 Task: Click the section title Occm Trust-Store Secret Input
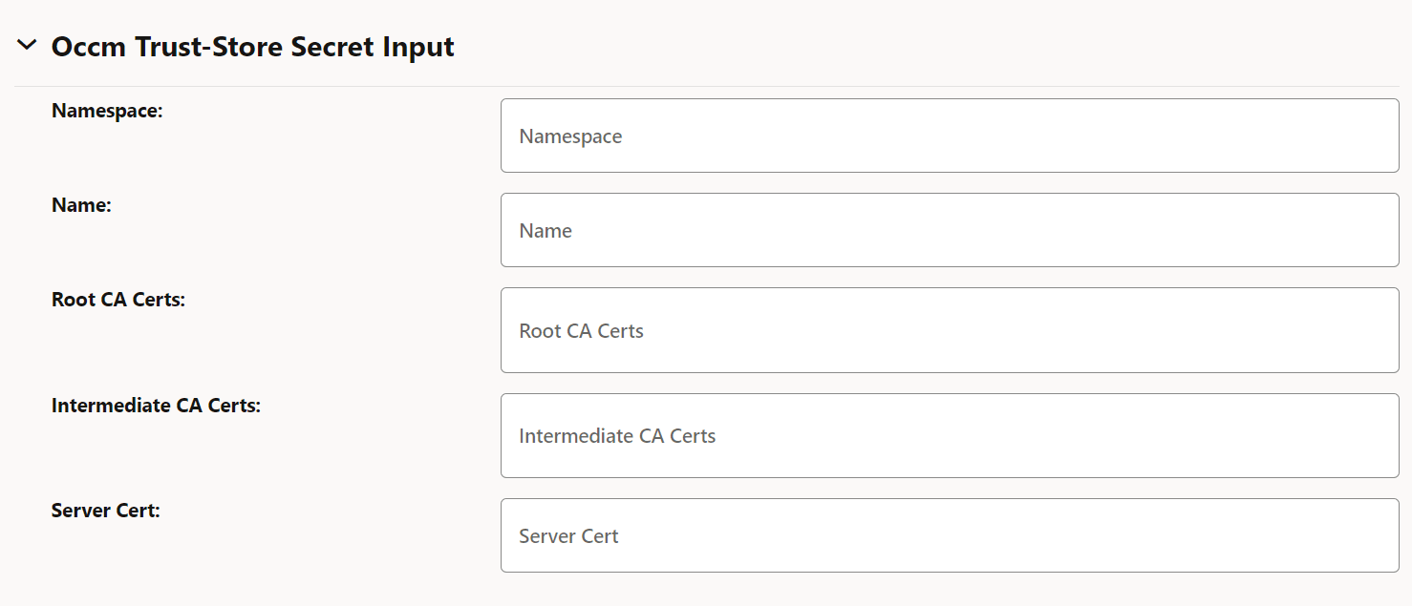coord(251,46)
